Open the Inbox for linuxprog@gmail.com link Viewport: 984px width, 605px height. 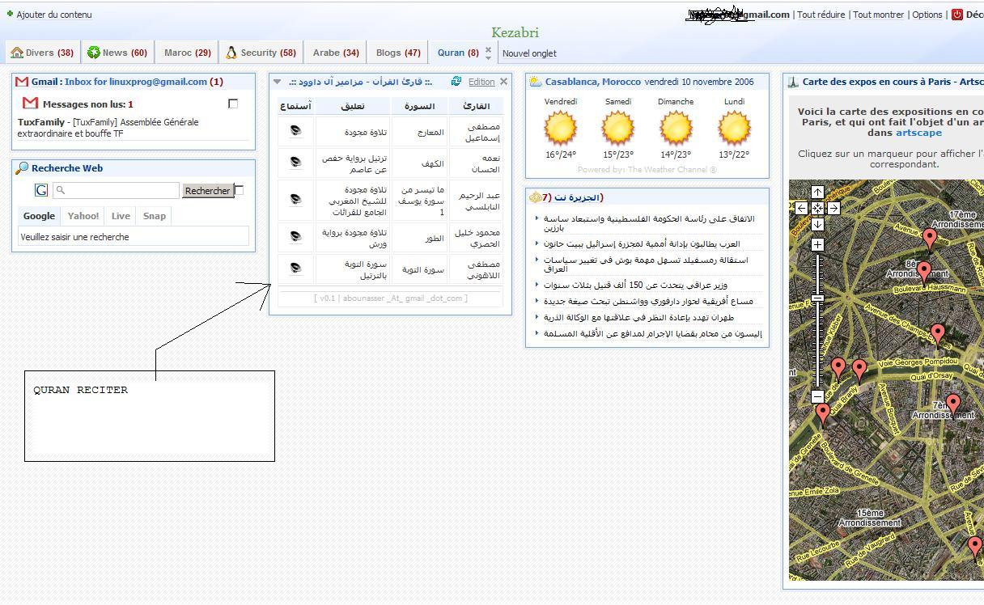point(136,82)
